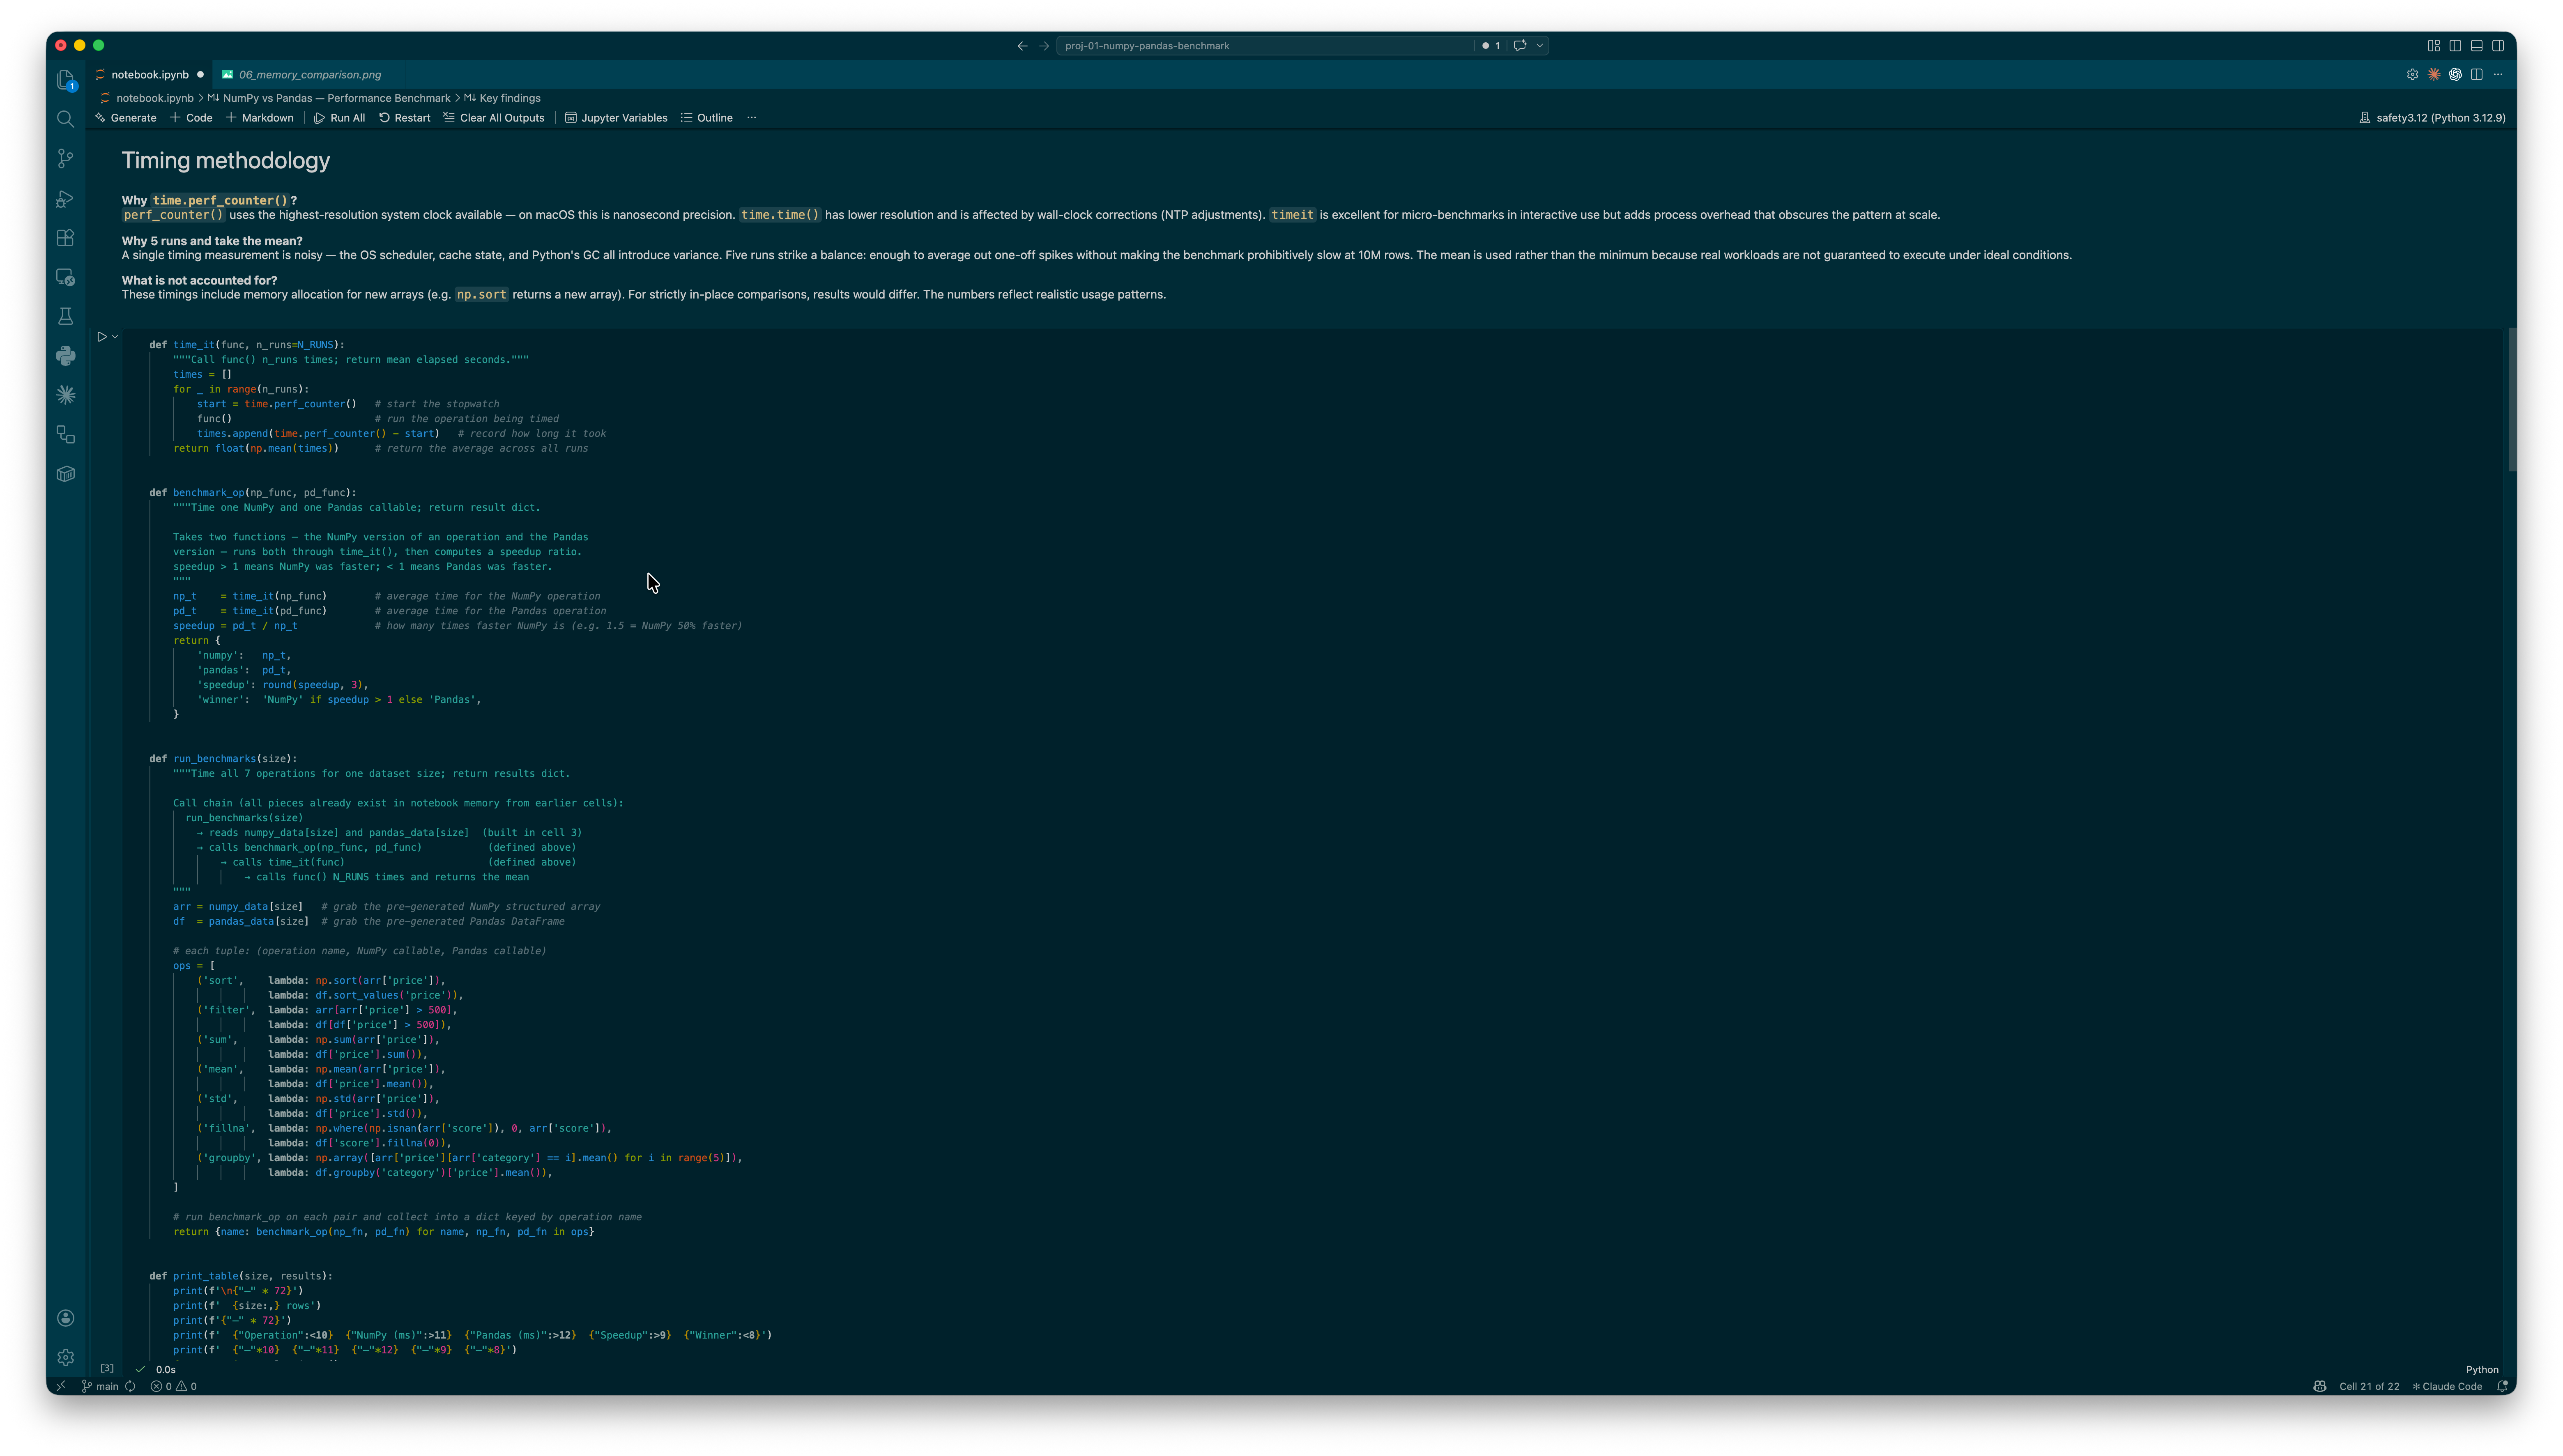Open editor More Actions ellipsis menu
2563x1456 pixels.
(x=2498, y=74)
